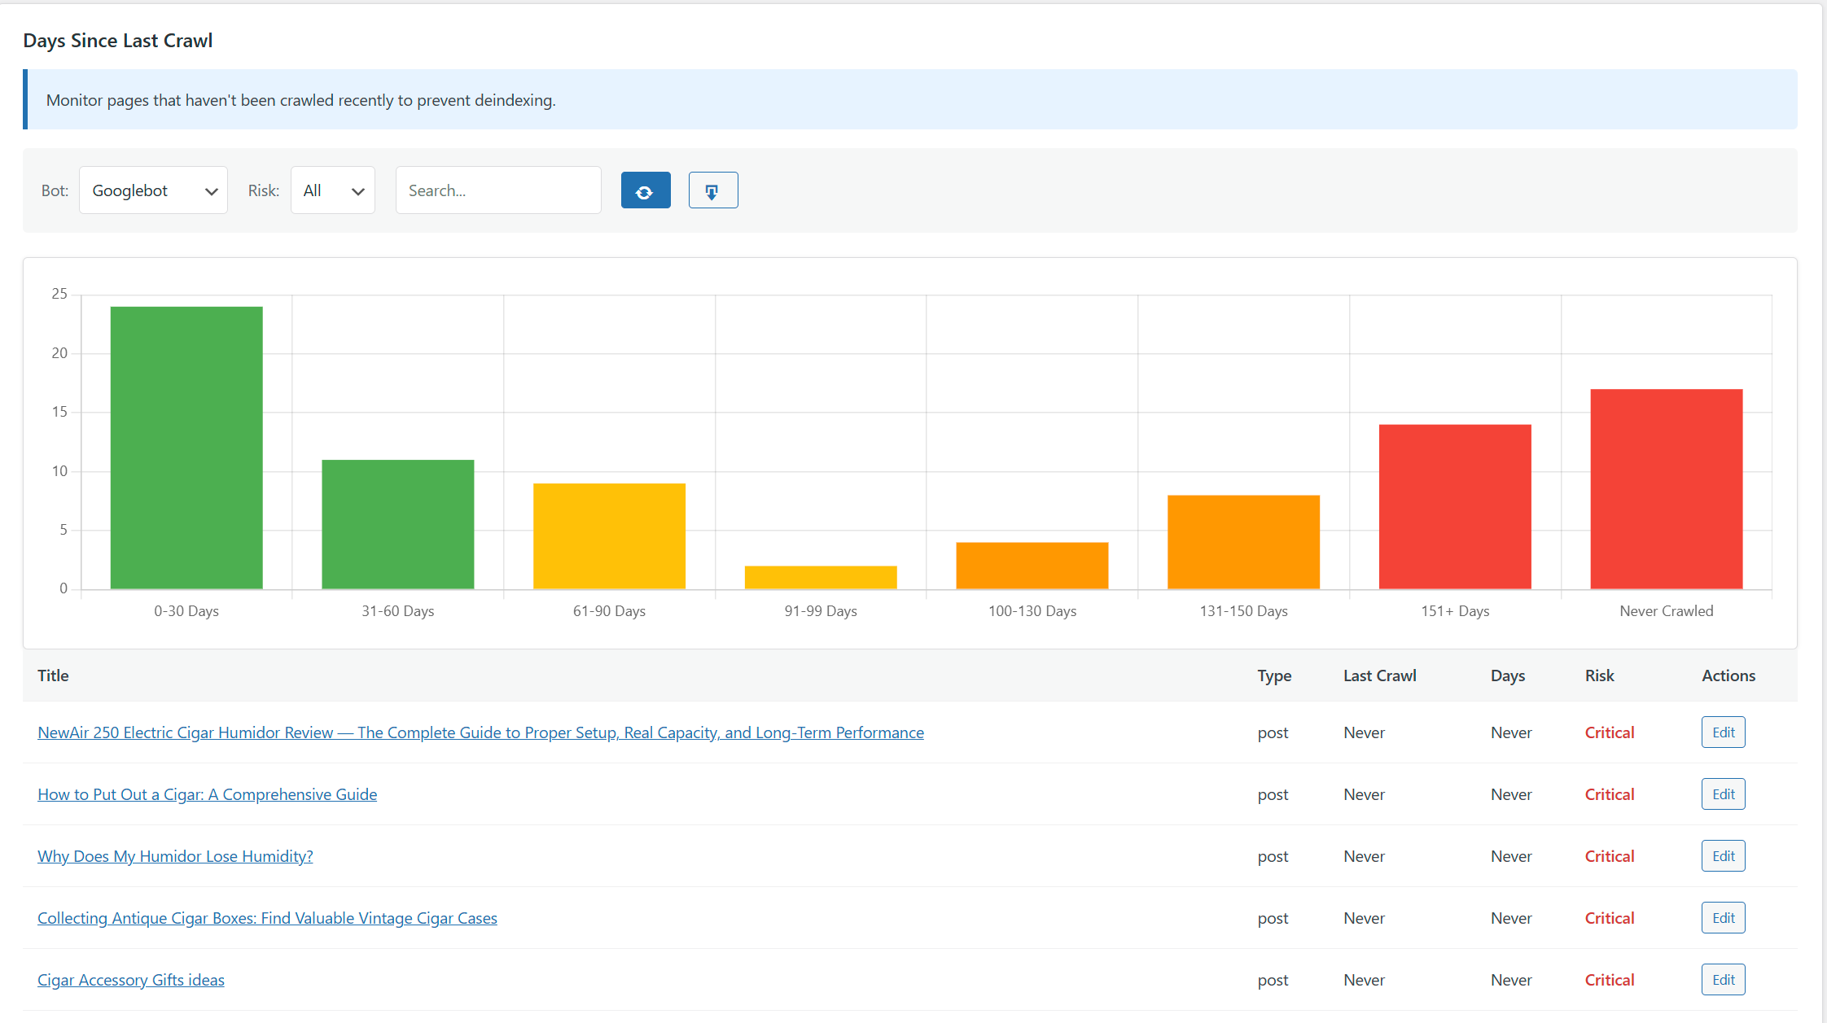Click the orange 100-130 Days bar

[1032, 566]
